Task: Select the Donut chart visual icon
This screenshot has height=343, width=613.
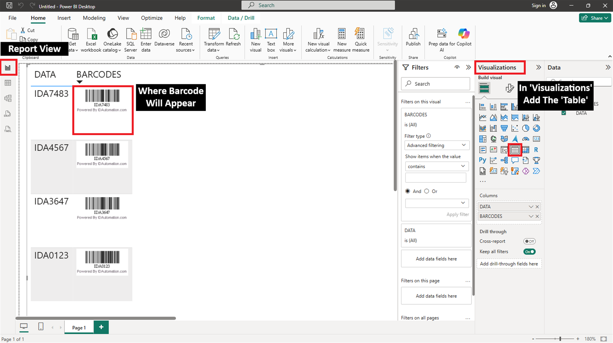Action: pos(536,128)
